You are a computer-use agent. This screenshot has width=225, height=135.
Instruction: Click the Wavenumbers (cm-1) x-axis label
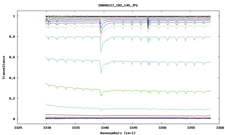[118, 133]
